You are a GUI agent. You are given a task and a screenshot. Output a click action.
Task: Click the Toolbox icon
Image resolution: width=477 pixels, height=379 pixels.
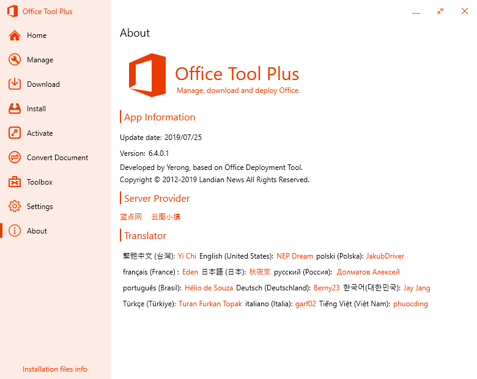[x=15, y=182]
